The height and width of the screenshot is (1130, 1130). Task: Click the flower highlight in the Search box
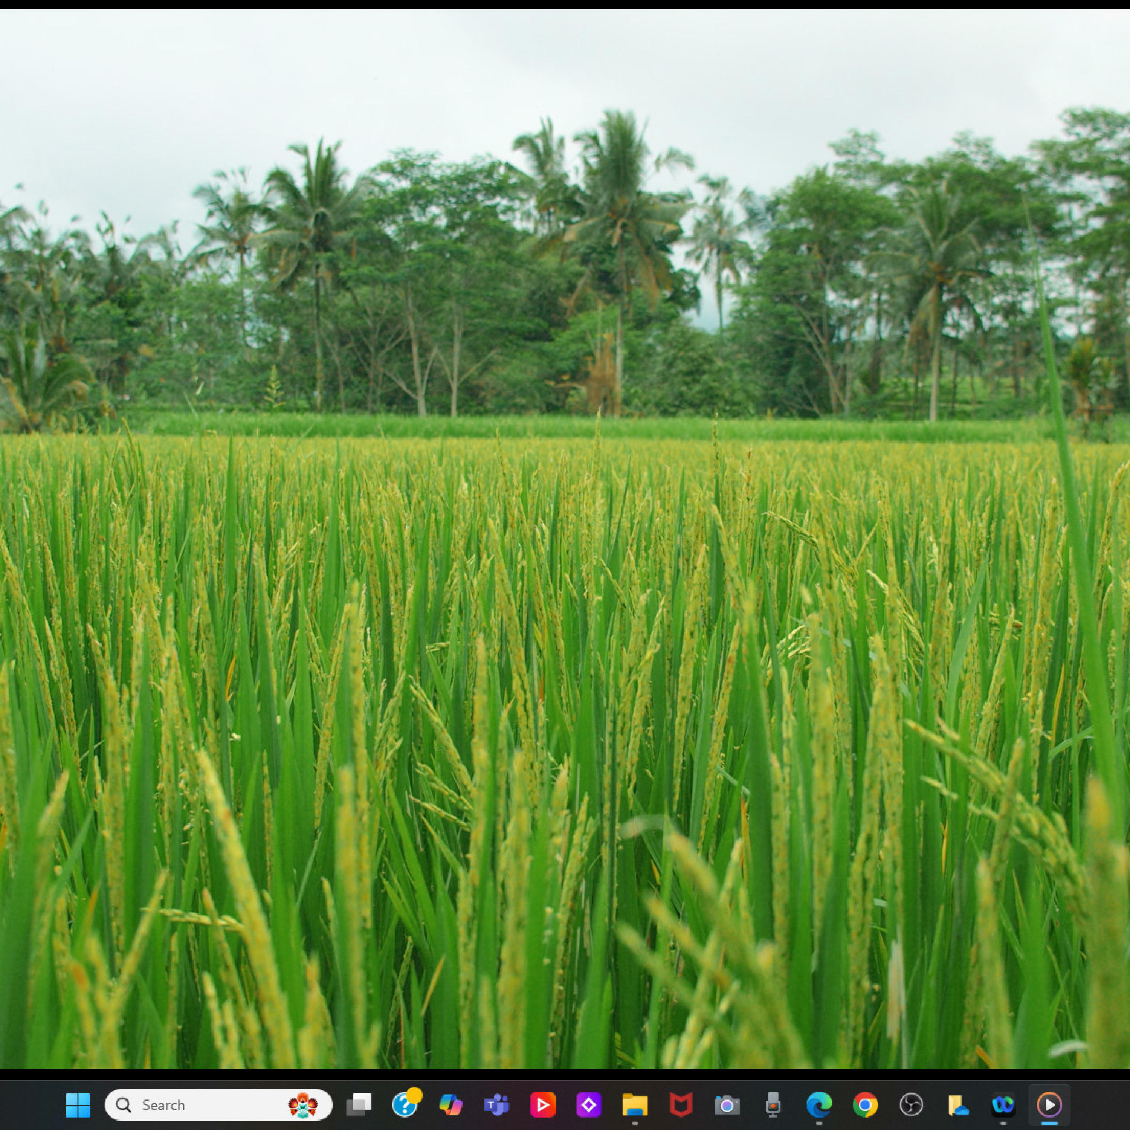click(303, 1105)
